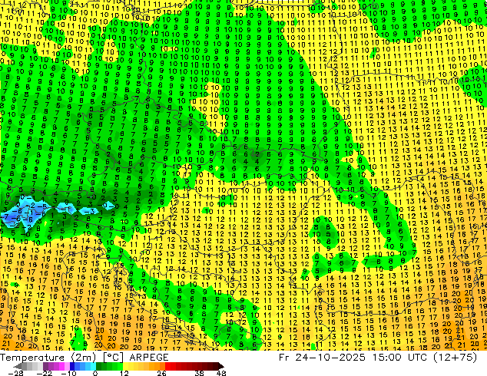Select the 48 legend scale label
The width and height of the screenshot is (487, 376).
point(221,373)
